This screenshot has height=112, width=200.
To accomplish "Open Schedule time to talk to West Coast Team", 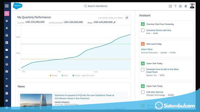I will [162, 71].
